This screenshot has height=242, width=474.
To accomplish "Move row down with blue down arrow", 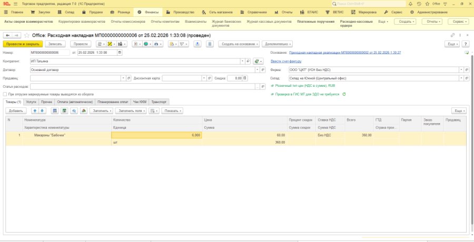I will tap(42, 111).
